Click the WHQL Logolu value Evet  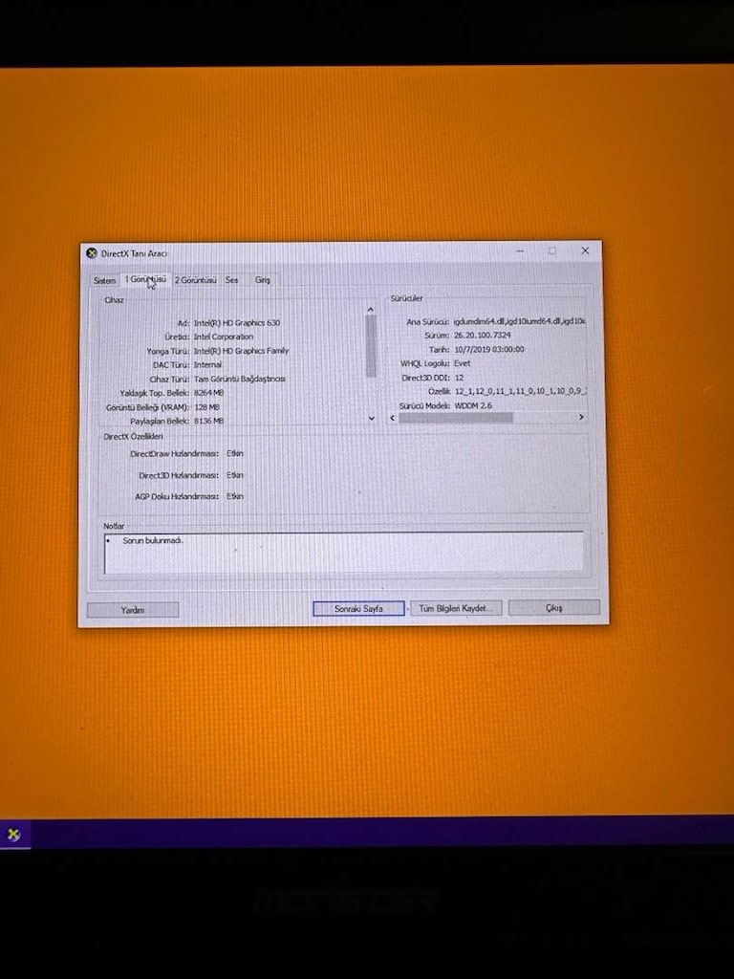click(x=463, y=363)
